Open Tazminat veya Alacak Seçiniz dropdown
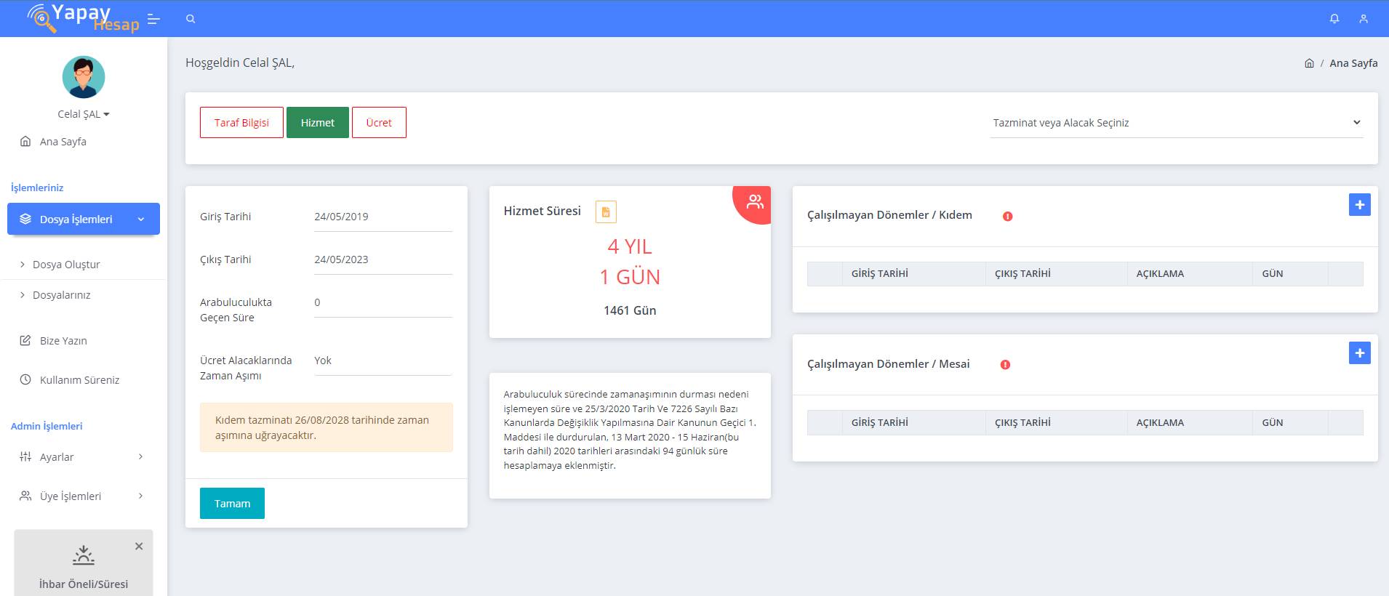Screen dimensions: 1389x596 point(1176,123)
